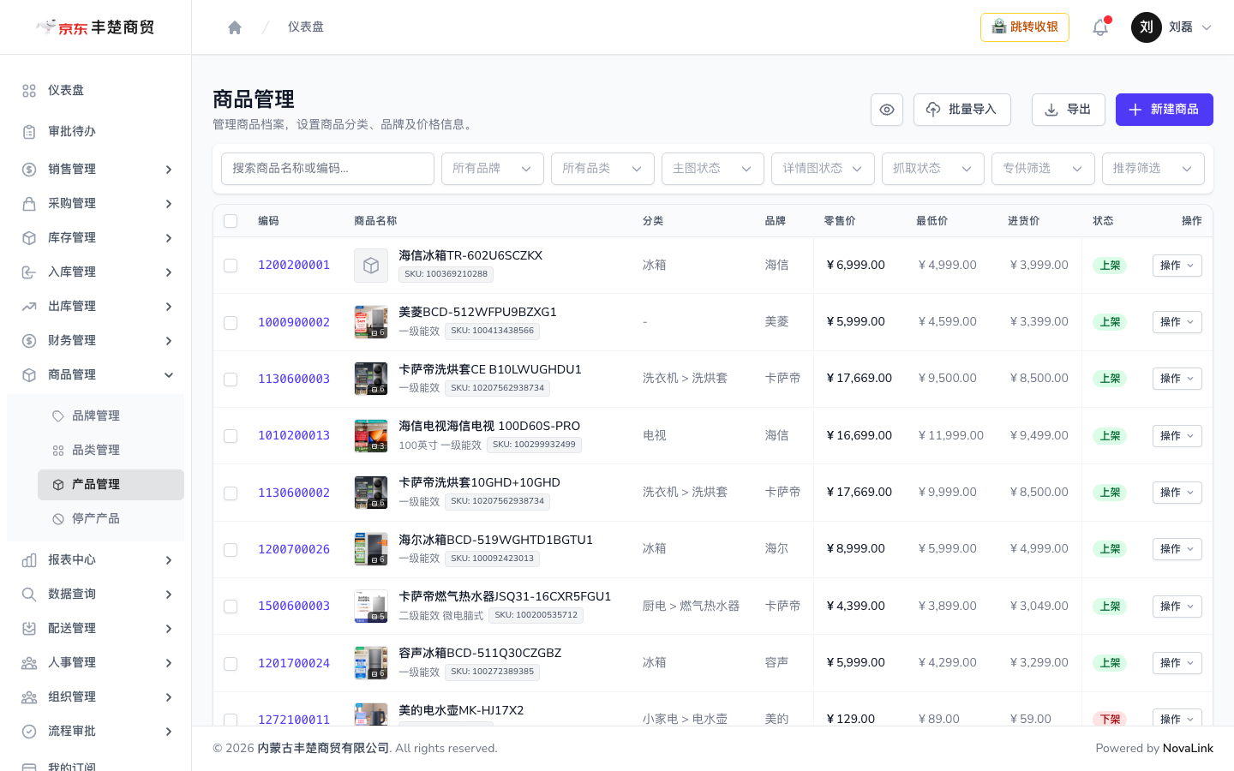The height and width of the screenshot is (771, 1234).
Task: Click 库存管理 box icon
Action: 29,238
